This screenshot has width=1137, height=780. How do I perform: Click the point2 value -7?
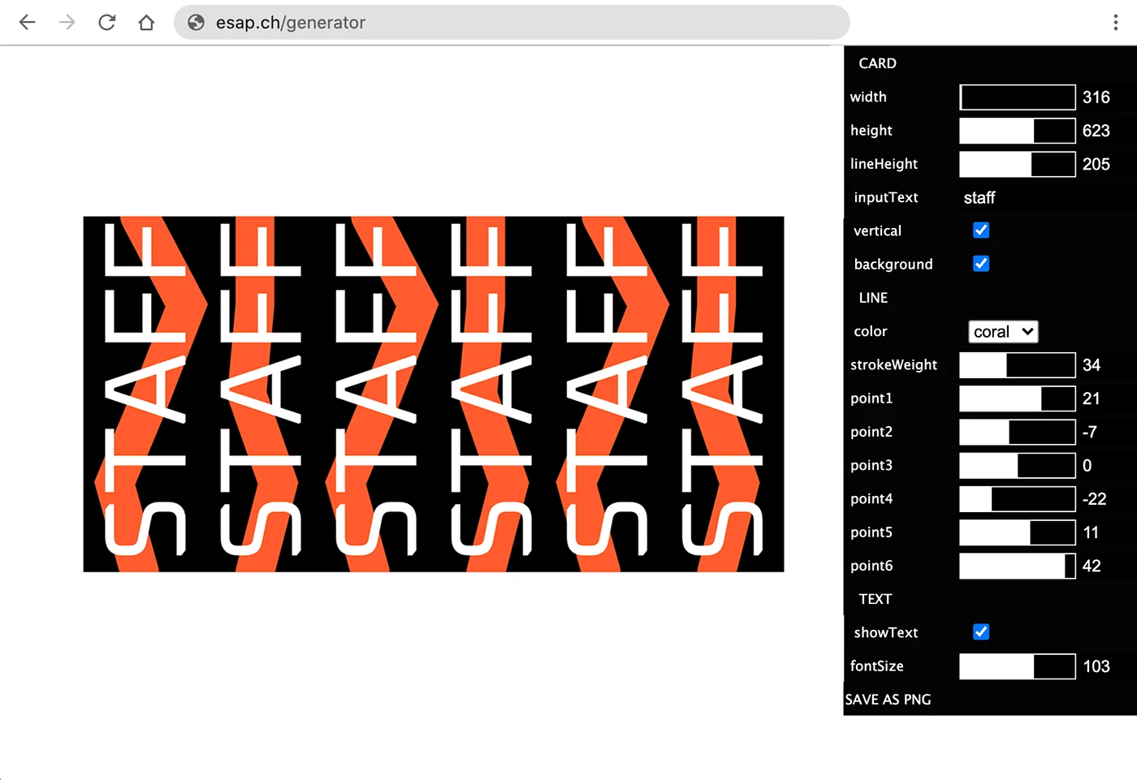coord(1090,432)
